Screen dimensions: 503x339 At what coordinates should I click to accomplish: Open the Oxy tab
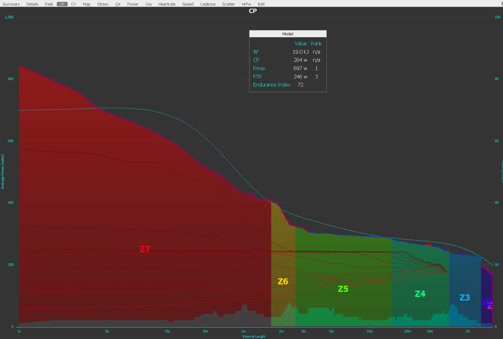(149, 4)
